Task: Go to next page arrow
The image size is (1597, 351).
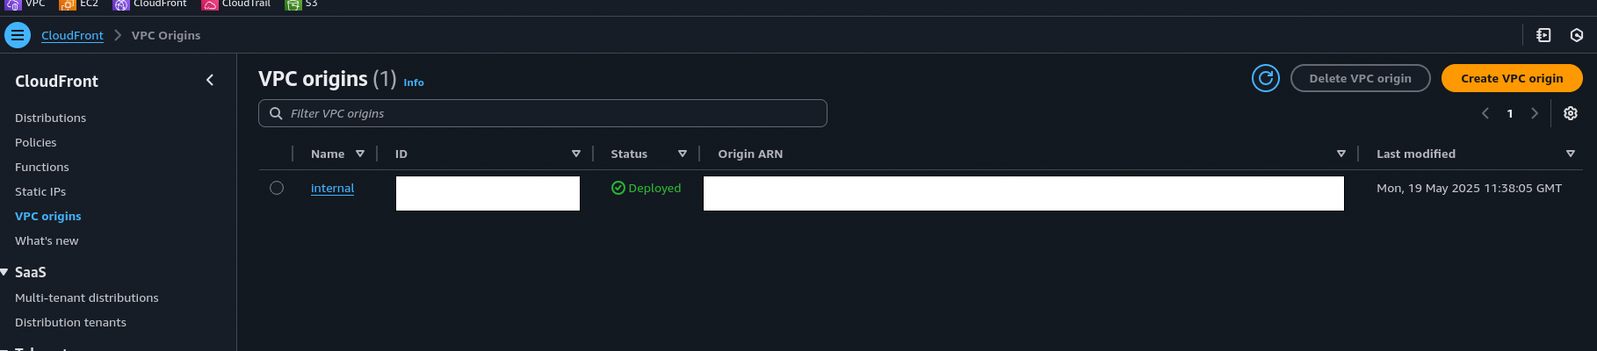Action: click(x=1535, y=113)
